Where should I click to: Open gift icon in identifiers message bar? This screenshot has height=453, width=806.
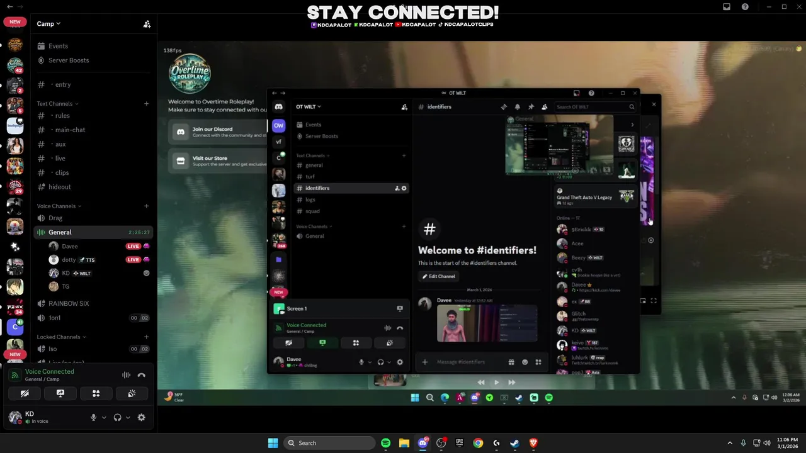click(x=511, y=362)
